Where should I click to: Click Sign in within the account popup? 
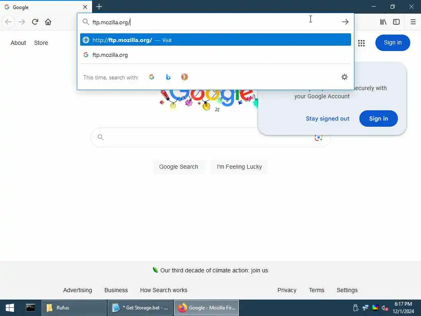378,118
